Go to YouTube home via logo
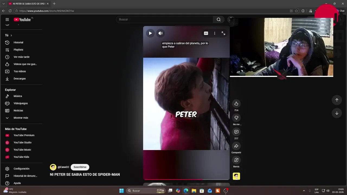Image resolution: width=347 pixels, height=195 pixels. coord(22,19)
